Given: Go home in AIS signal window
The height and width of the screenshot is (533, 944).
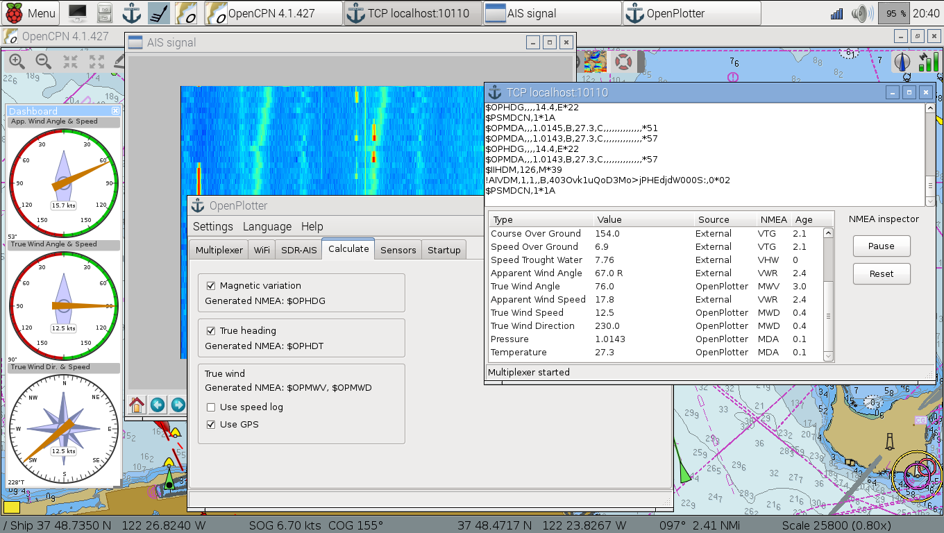Looking at the screenshot, I should pos(137,405).
